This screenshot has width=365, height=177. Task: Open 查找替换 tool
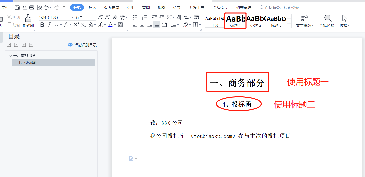(328, 21)
